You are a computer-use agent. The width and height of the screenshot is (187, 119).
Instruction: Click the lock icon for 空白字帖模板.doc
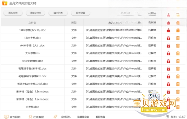pos(168,61)
